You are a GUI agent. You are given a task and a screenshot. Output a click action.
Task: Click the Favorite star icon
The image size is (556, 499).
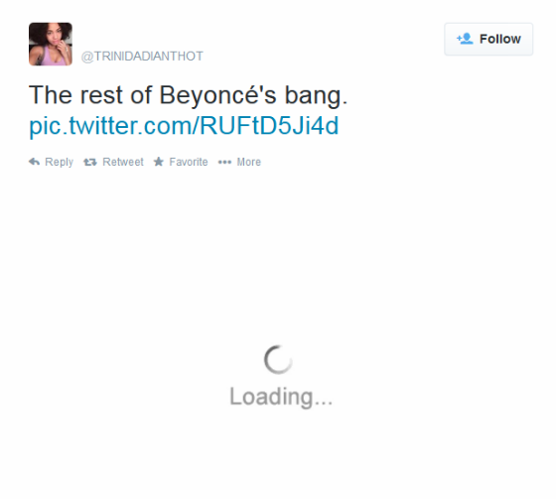coord(159,162)
